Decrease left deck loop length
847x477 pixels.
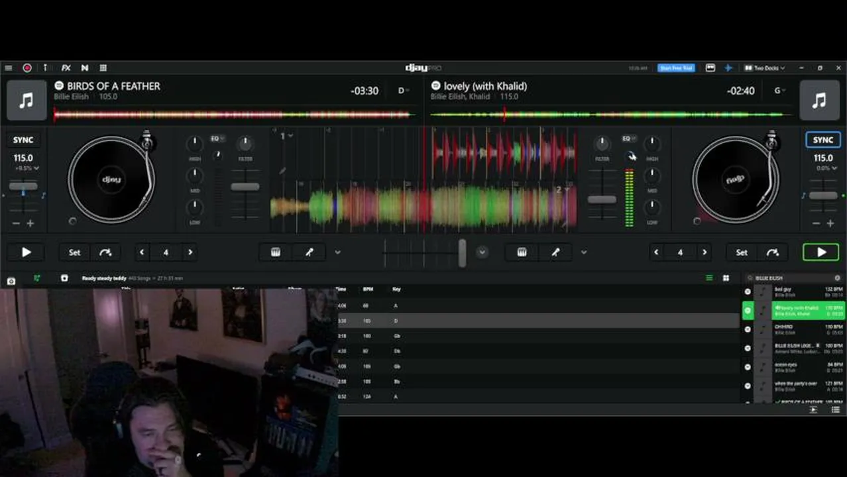pos(142,252)
